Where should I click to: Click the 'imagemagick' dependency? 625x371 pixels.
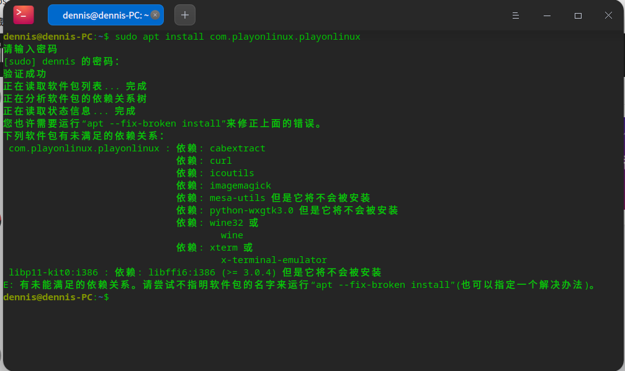(240, 185)
